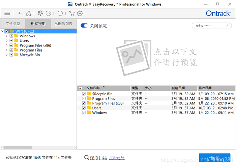Click the resume recovery icon

tap(49, 13)
